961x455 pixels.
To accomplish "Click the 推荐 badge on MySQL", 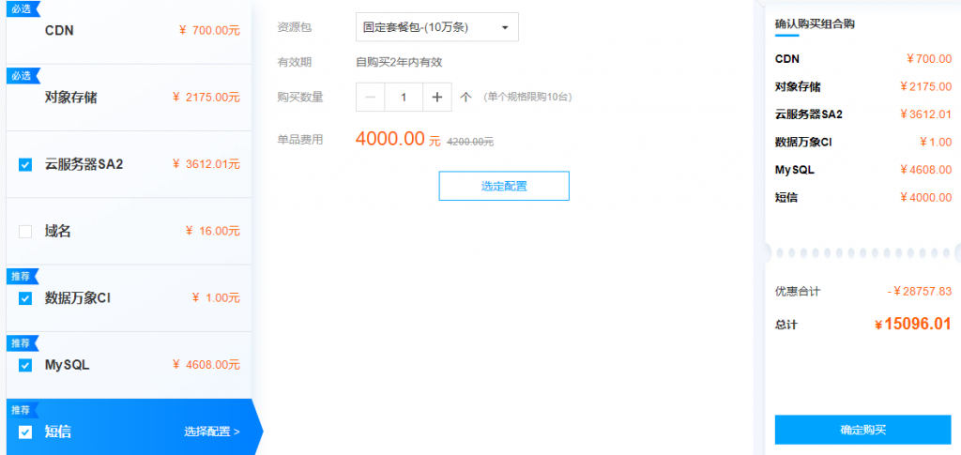I will click(x=23, y=343).
